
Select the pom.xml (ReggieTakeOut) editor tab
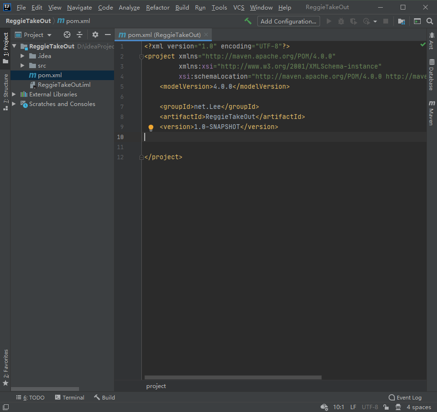(163, 35)
